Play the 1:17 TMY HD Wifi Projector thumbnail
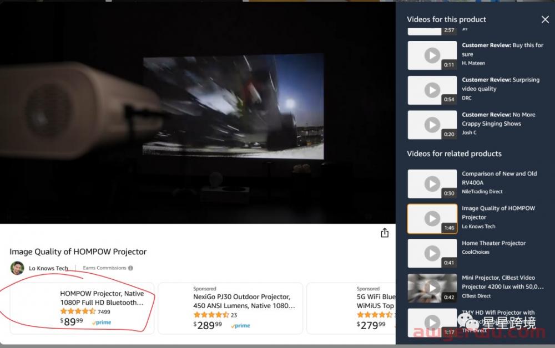The width and height of the screenshot is (555, 348). pyautogui.click(x=432, y=323)
